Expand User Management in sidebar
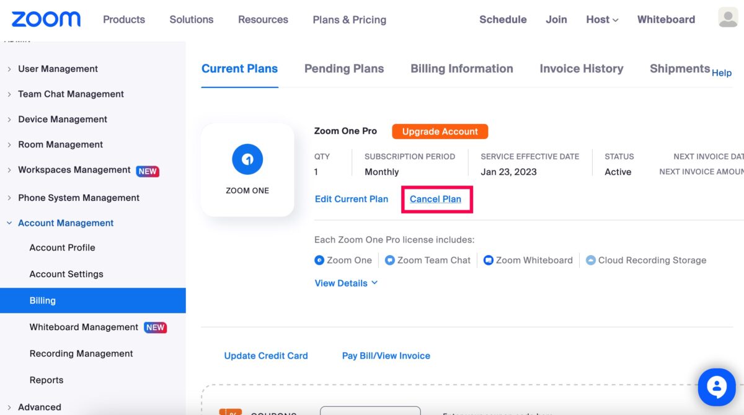The width and height of the screenshot is (744, 415). [x=58, y=69]
